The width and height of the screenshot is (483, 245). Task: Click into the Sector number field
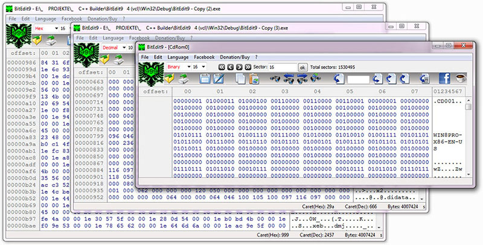tap(283, 67)
